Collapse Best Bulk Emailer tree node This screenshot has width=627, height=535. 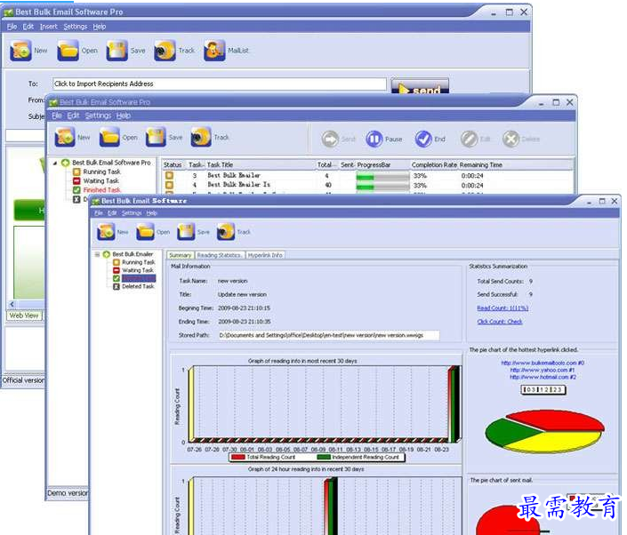[x=97, y=254]
